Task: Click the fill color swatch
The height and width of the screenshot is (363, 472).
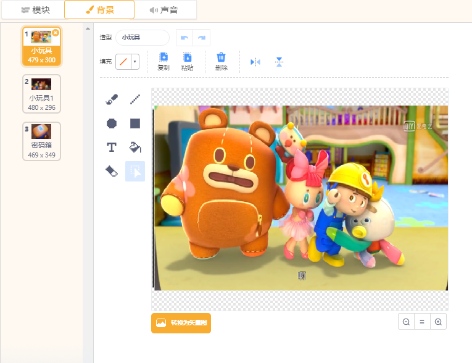Action: (123, 62)
